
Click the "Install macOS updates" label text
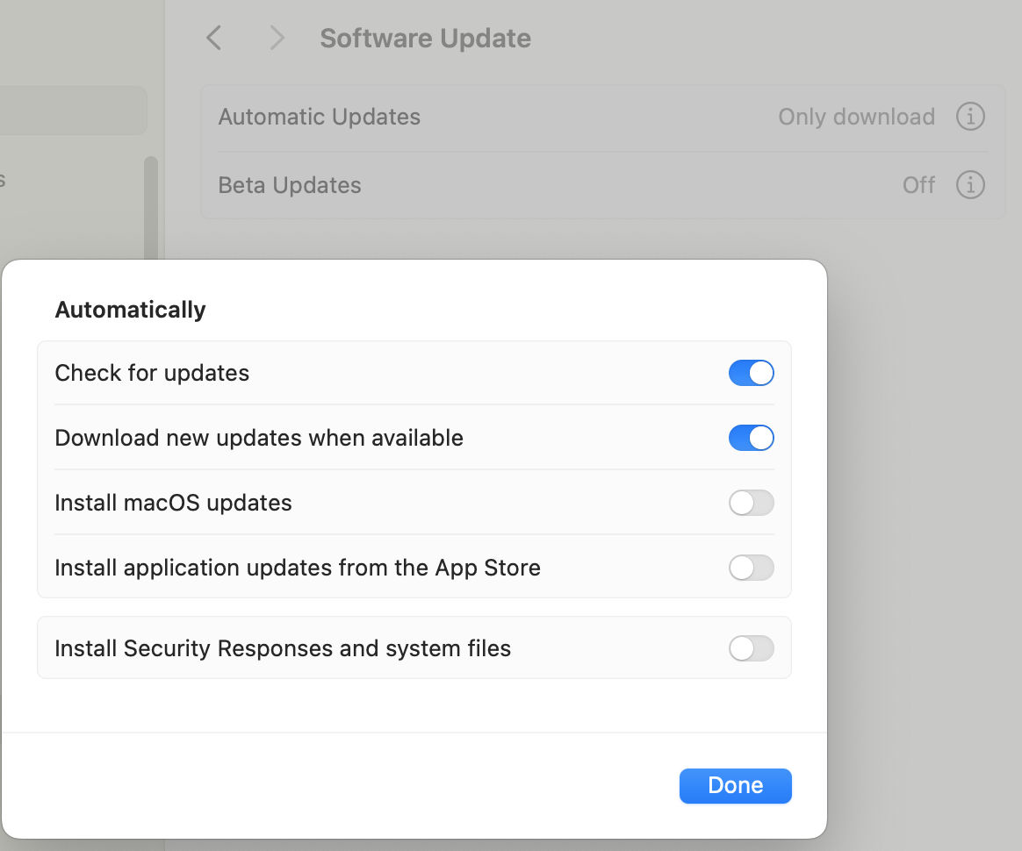coord(173,503)
